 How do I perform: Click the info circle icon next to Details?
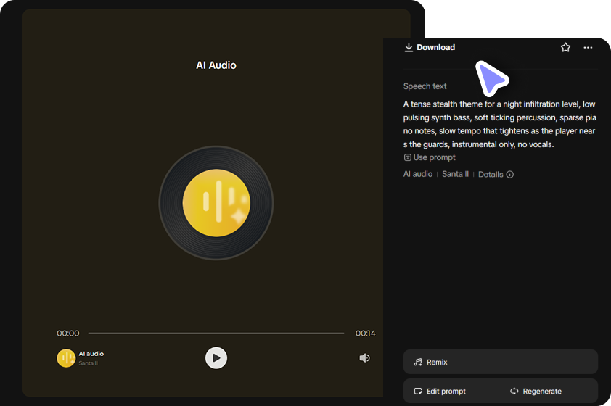(509, 175)
